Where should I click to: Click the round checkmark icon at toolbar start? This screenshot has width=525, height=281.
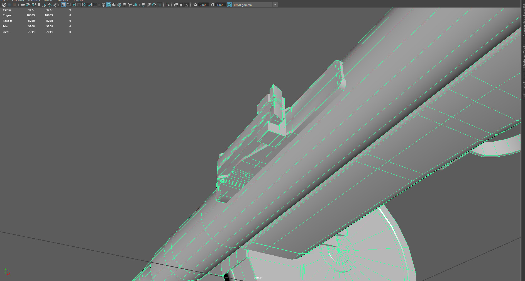point(4,5)
